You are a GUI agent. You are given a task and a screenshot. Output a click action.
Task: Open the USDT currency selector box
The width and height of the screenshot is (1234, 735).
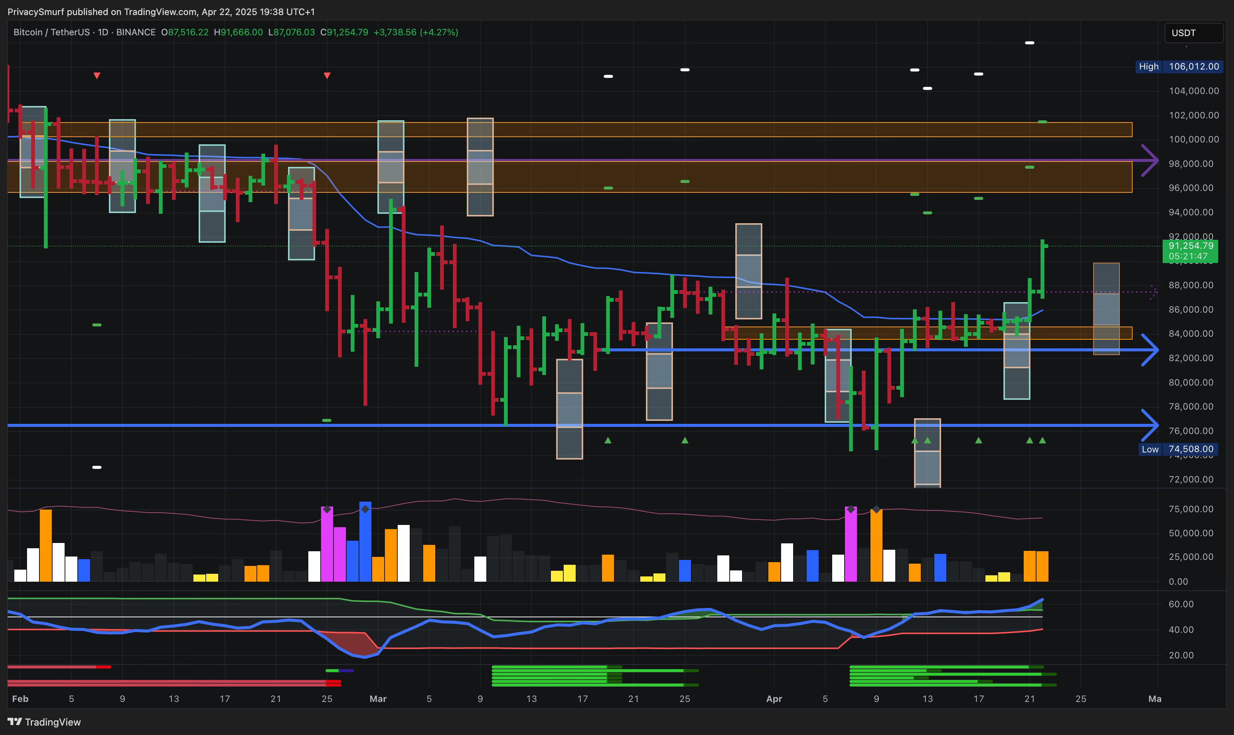pos(1193,33)
